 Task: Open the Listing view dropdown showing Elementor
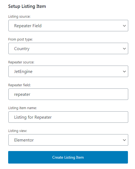(x=68, y=140)
